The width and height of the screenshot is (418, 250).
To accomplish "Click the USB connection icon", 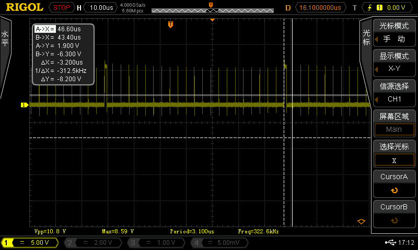I will point(390,242).
